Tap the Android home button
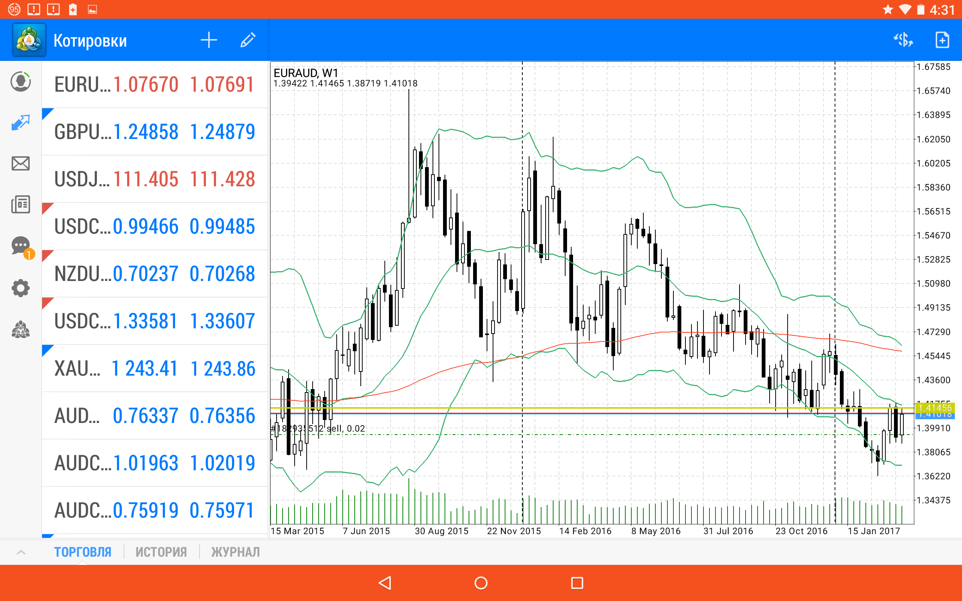 pyautogui.click(x=481, y=583)
